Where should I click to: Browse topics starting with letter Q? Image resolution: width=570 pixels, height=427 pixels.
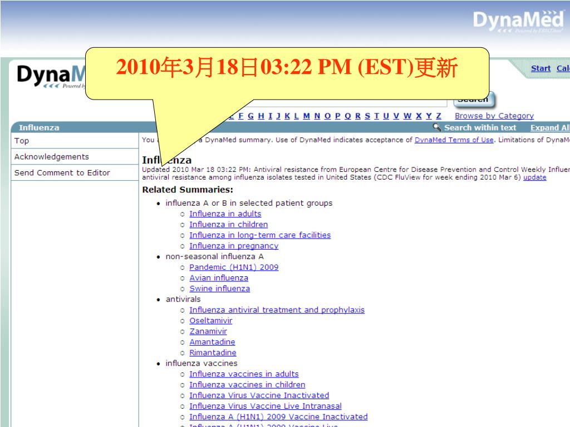click(x=348, y=116)
